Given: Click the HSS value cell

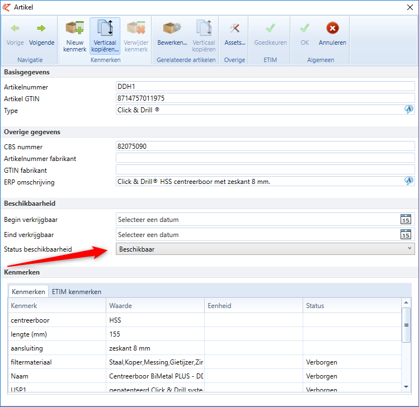Looking at the screenshot, I should 156,320.
